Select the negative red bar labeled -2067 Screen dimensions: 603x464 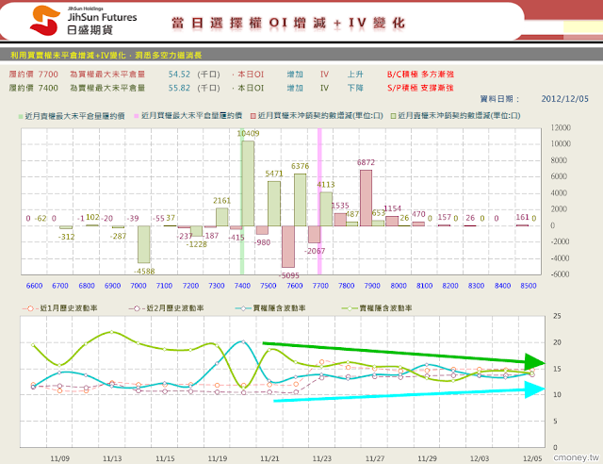click(314, 234)
